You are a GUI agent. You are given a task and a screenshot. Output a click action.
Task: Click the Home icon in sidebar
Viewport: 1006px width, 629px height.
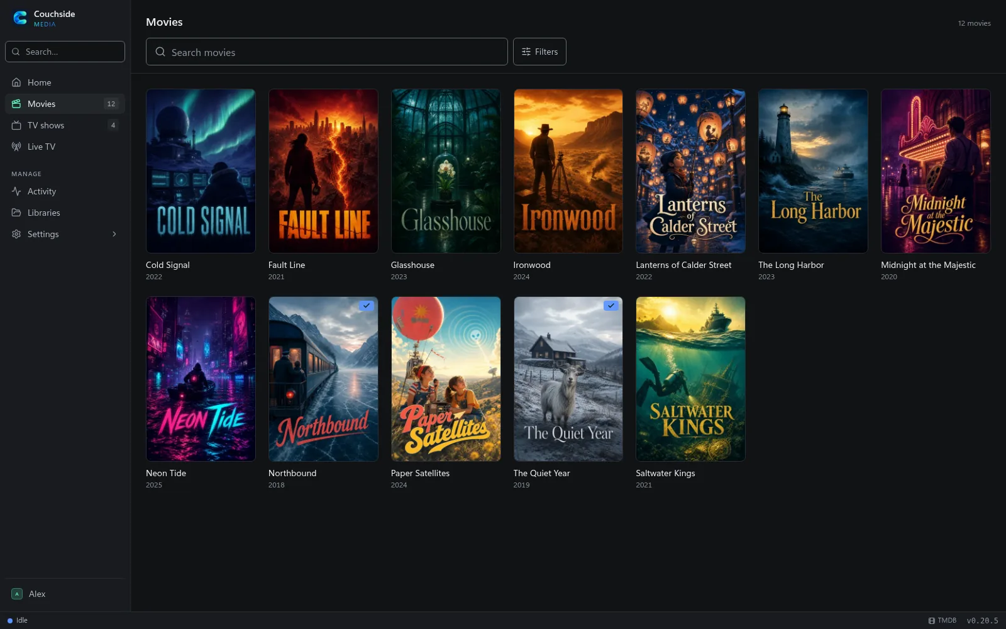click(16, 82)
